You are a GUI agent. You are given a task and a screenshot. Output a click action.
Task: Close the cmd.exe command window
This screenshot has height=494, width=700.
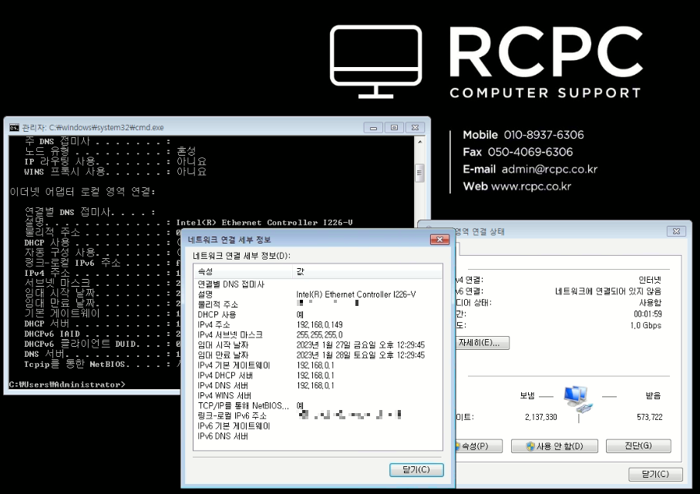click(x=415, y=128)
